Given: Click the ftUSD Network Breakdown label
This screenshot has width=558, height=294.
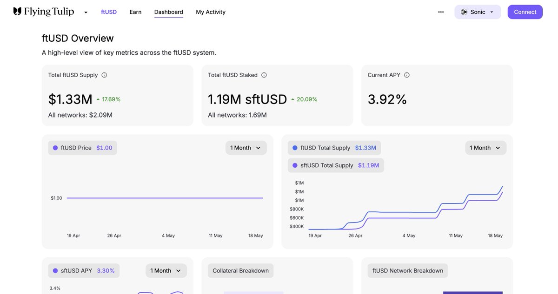Looking at the screenshot, I should click(408, 271).
